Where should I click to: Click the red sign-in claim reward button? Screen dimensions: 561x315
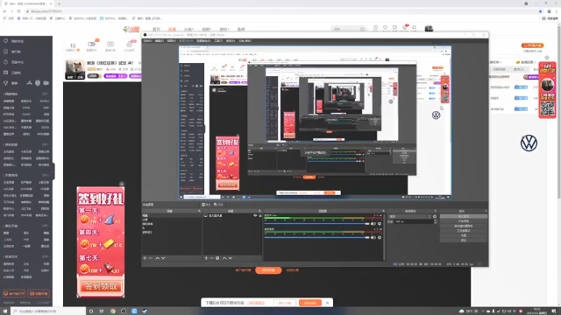click(101, 286)
